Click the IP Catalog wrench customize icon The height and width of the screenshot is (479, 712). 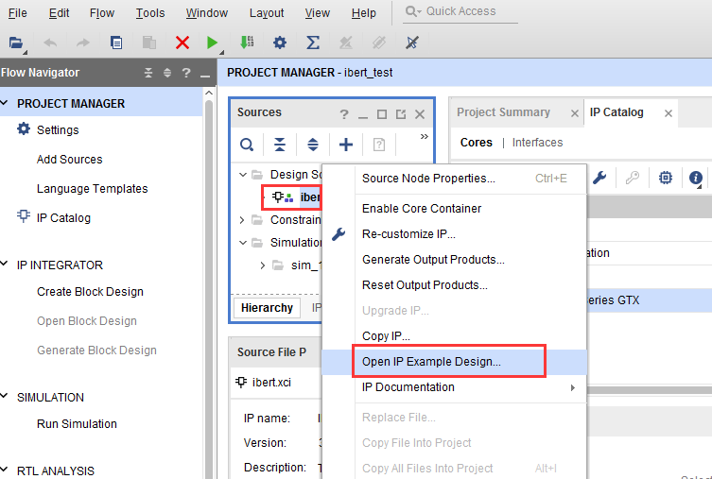tap(599, 178)
